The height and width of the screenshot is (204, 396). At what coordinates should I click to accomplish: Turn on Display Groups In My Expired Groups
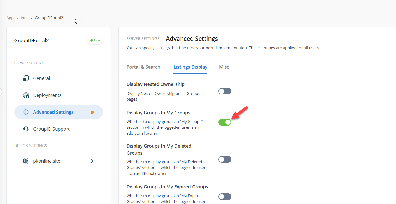225,196
